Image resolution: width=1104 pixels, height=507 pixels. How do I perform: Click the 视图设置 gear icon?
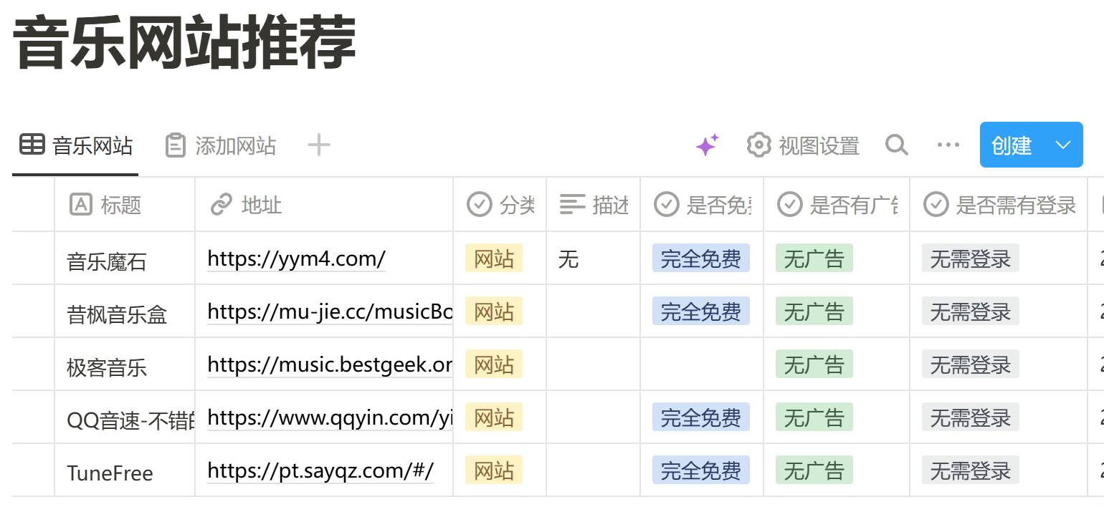tap(758, 145)
